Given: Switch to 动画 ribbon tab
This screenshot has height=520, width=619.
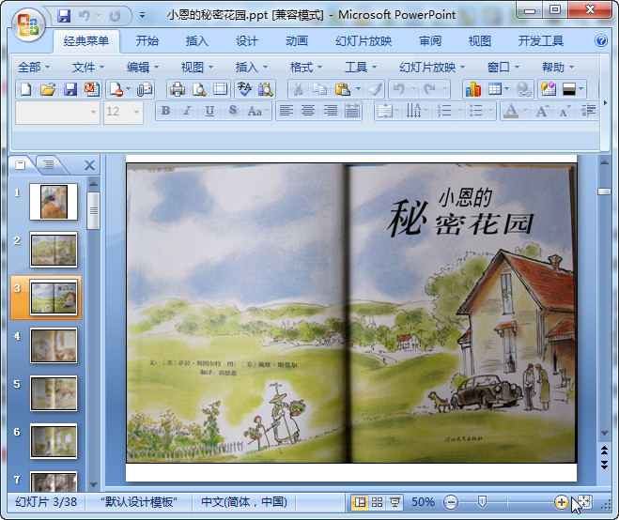Looking at the screenshot, I should (x=297, y=41).
